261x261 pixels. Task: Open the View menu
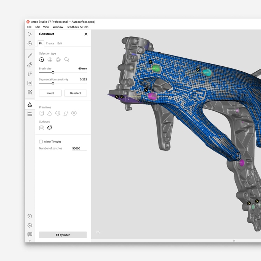tap(46, 27)
